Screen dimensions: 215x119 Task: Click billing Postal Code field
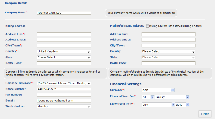(64, 63)
